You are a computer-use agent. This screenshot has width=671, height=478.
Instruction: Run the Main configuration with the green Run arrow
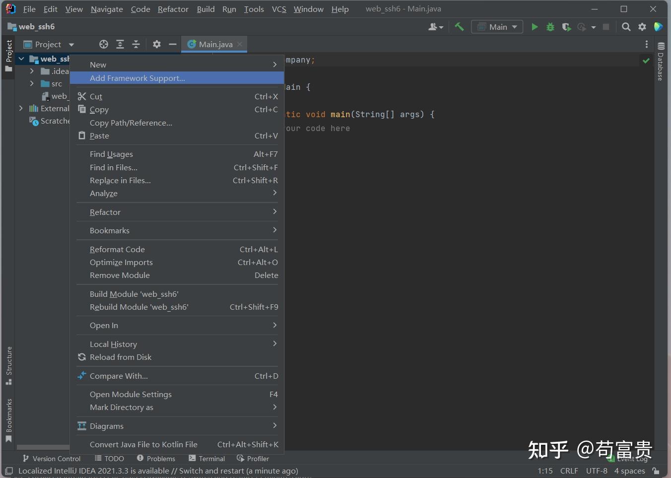[535, 27]
